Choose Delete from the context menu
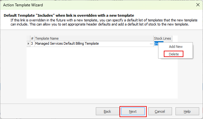 [174, 54]
